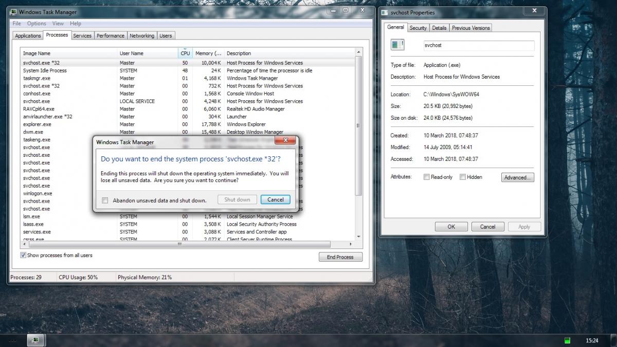Select the taskeng.exe process row
The image size is (617, 347).
pos(57,139)
